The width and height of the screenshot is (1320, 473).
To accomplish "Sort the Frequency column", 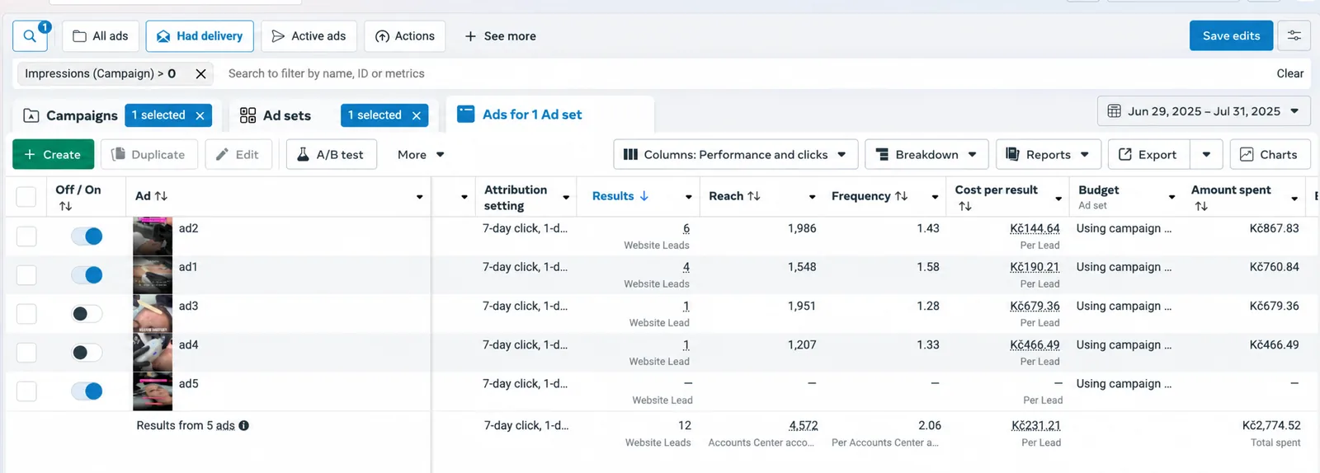I will pyautogui.click(x=901, y=196).
